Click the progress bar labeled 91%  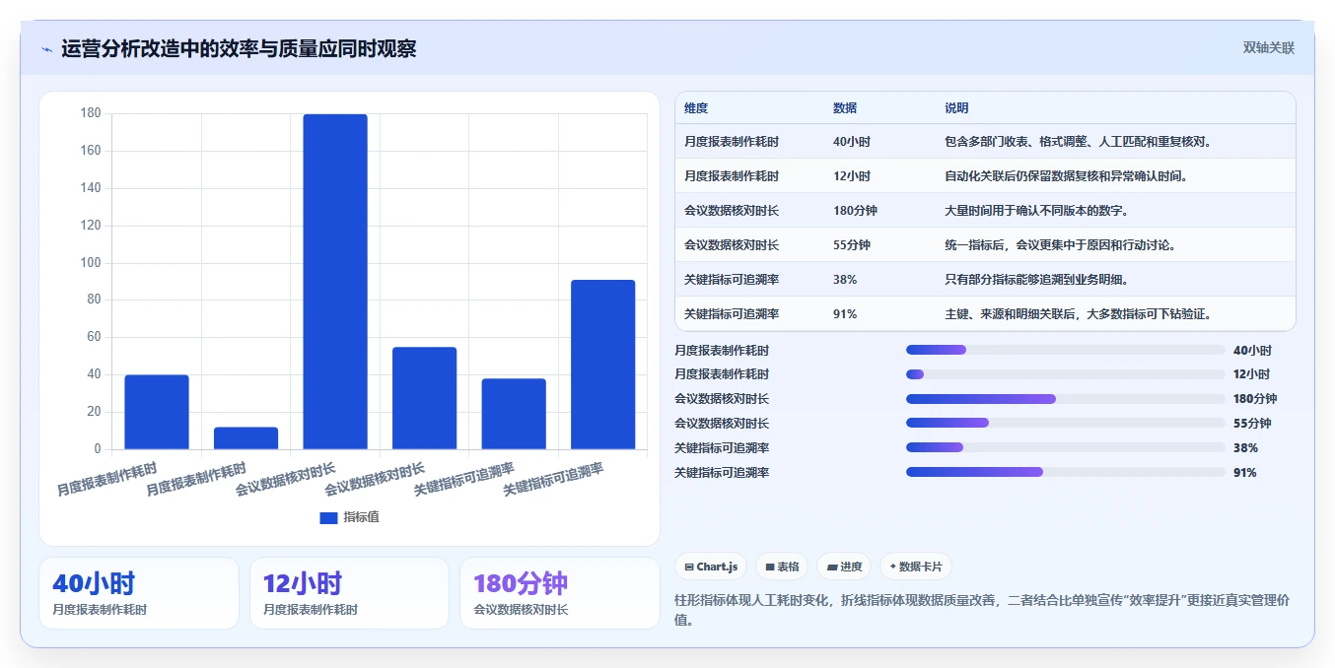coord(1065,473)
